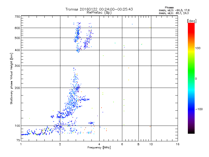The image size is (209, 157).
Task: Click the y-axis tick label "600"
Action: (17, 28)
